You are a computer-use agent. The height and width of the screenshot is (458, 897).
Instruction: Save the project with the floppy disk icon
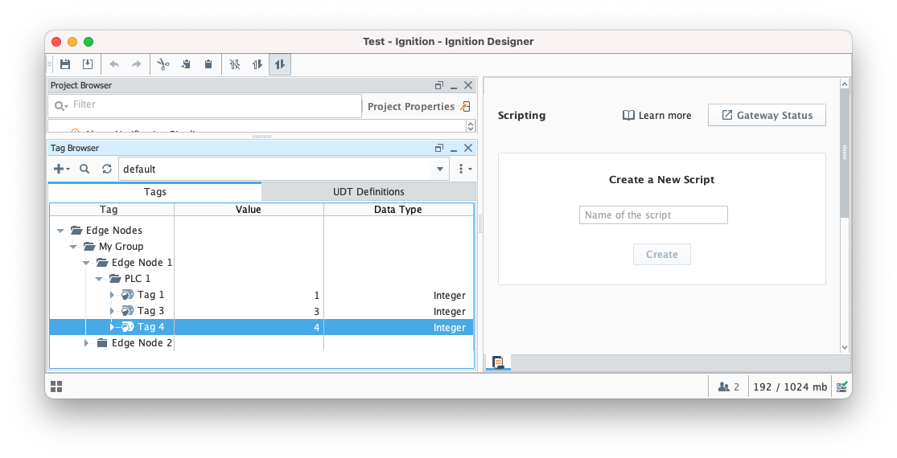coord(65,64)
